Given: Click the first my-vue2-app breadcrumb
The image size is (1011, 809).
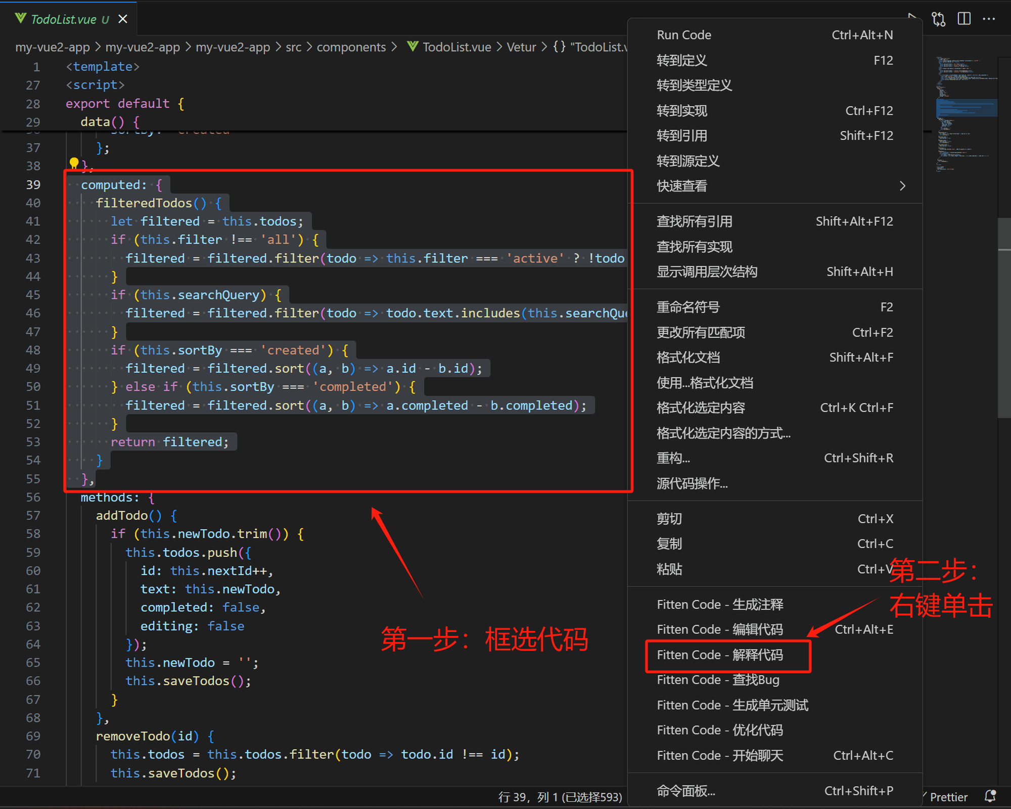Looking at the screenshot, I should [53, 47].
